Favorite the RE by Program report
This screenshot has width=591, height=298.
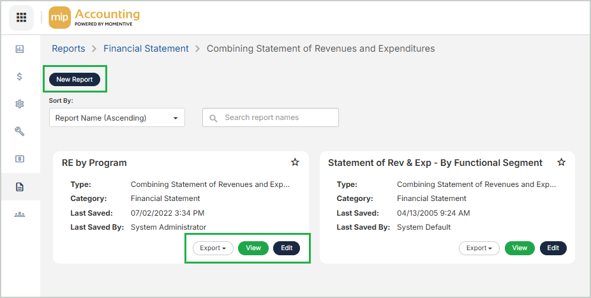[x=295, y=163]
